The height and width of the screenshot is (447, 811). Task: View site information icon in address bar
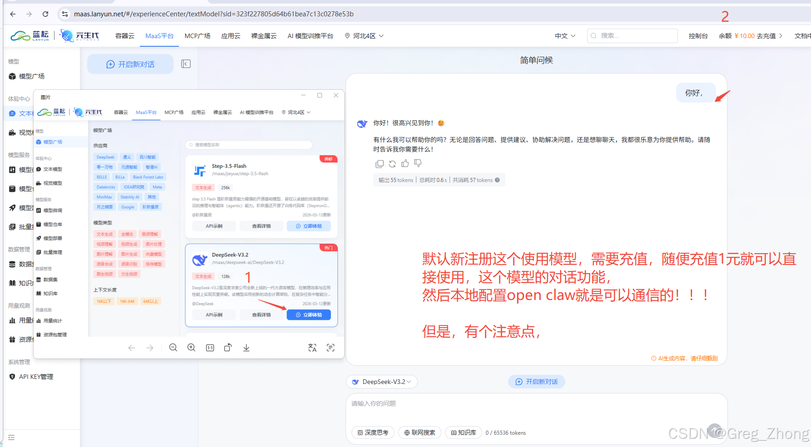coord(65,14)
